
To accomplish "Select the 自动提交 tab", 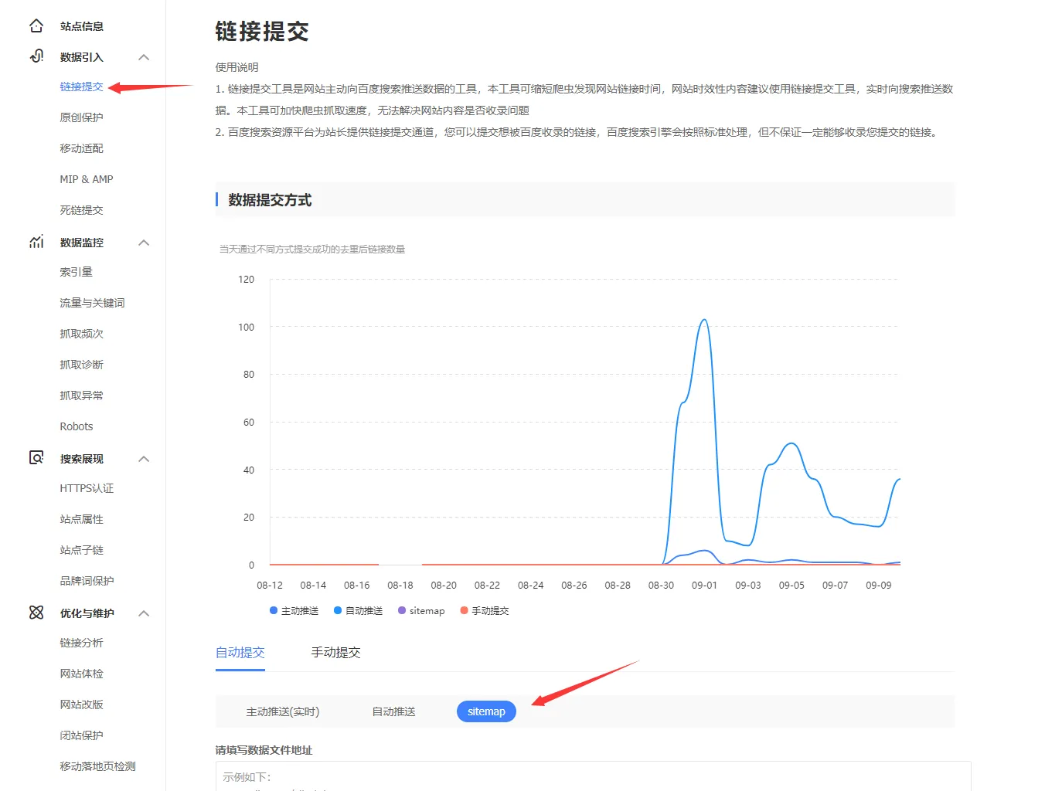I will 240,653.
